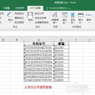
Task: Switch to the 方方格子 ribbon tab
Action: pyautogui.click(x=20, y=8)
